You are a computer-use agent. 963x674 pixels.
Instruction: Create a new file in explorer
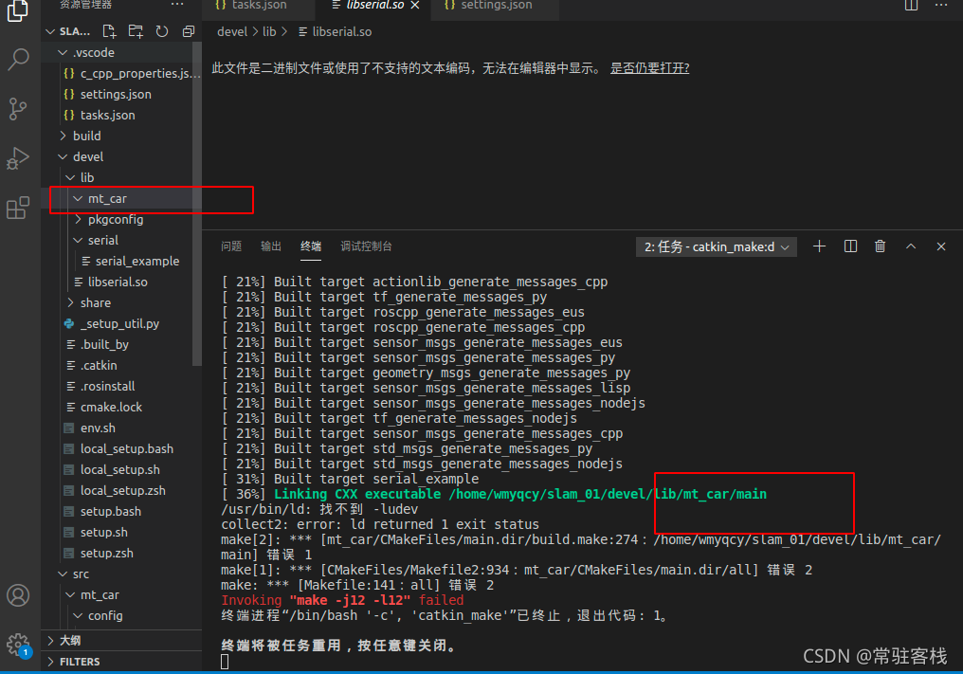109,31
